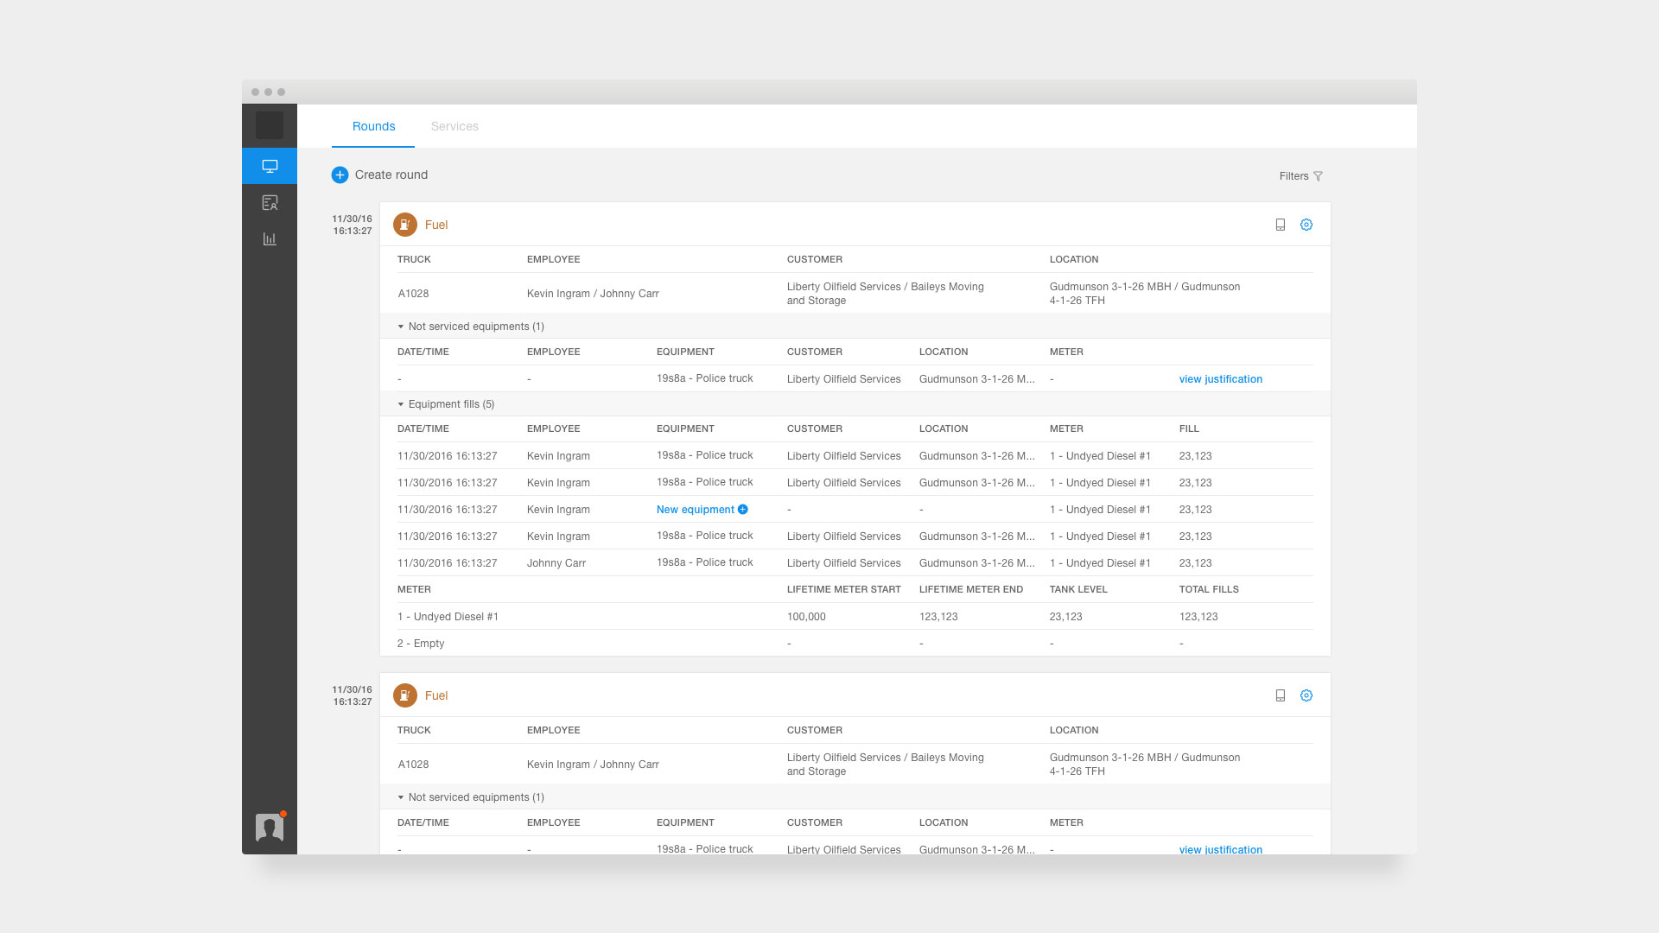Click the user avatar at sidebar bottom
The width and height of the screenshot is (1659, 933).
click(270, 827)
